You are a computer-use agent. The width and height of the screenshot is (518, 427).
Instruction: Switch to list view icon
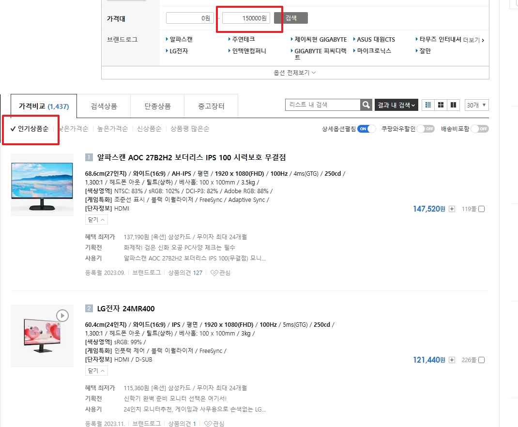click(428, 105)
